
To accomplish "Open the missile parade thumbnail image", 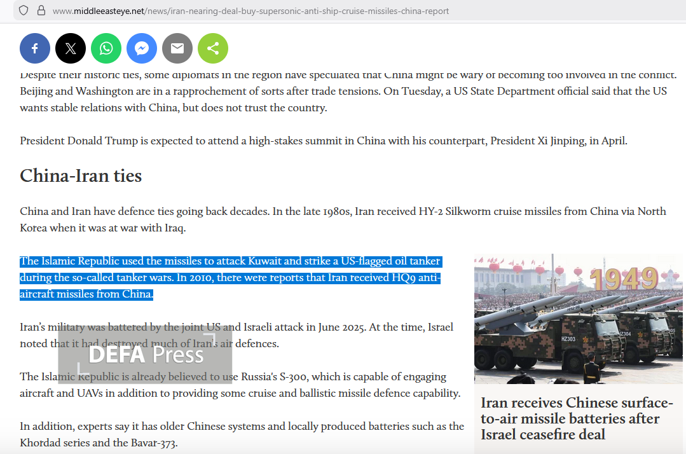I will [579, 319].
